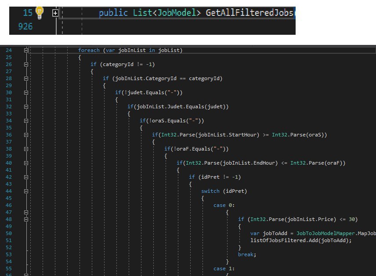Click the !judet.Equals("-") condition
The image size is (376, 276).
152,92
